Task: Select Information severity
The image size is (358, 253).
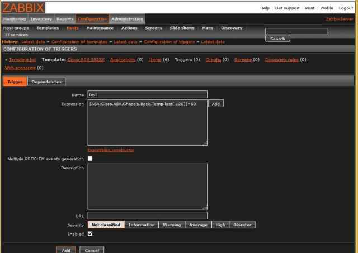Action: click(x=142, y=225)
